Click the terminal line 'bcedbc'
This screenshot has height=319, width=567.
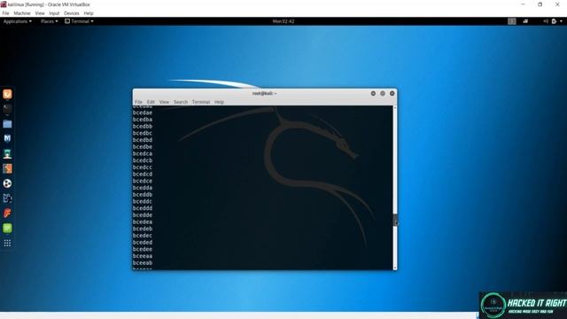(x=143, y=133)
